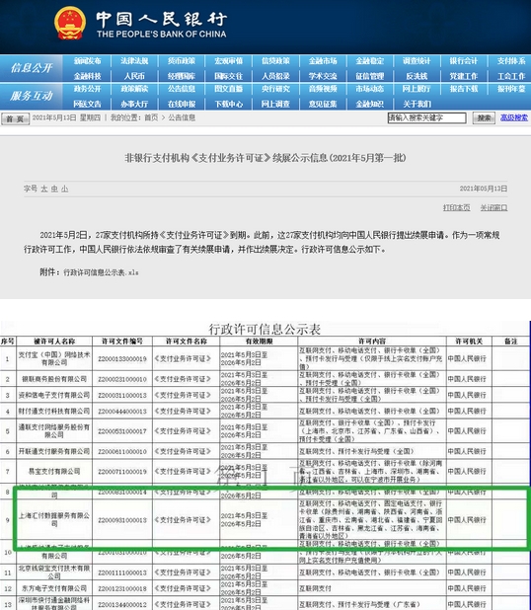The height and width of the screenshot is (610, 531).
Task: Open the 报告下载 menu item
Action: (x=463, y=89)
